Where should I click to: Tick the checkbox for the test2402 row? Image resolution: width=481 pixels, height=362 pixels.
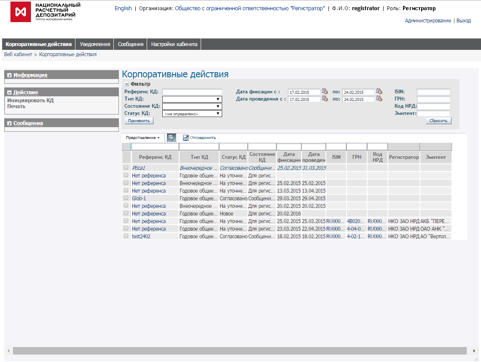pyautogui.click(x=126, y=236)
